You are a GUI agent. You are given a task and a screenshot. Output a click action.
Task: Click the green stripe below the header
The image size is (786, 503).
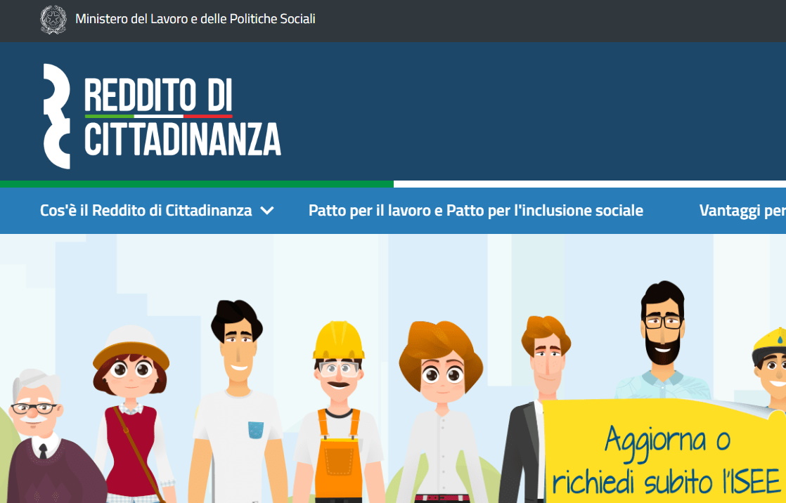[x=197, y=184]
